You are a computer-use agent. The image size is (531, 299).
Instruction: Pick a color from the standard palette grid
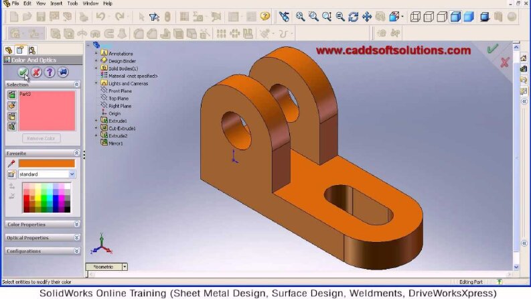click(x=46, y=198)
